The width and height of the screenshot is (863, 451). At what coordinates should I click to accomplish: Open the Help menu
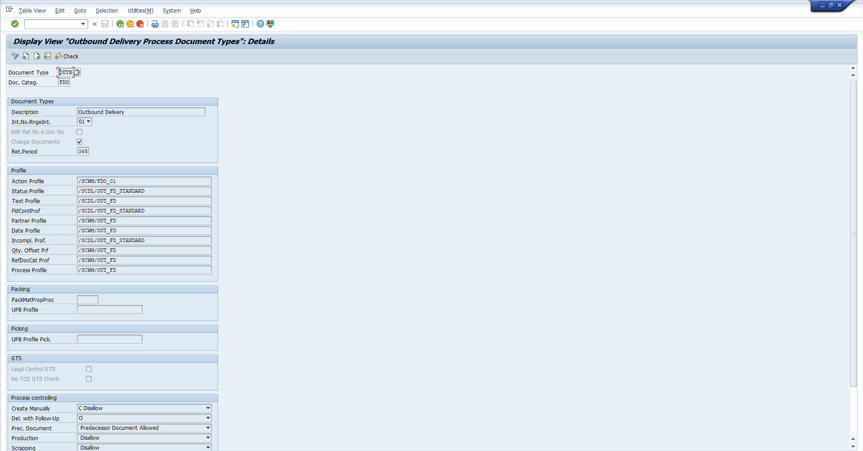click(195, 10)
